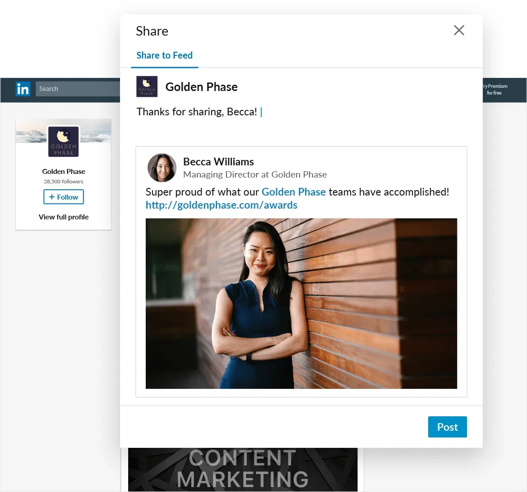This screenshot has width=527, height=492.
Task: Click the 28,500 followers count
Action: click(64, 182)
